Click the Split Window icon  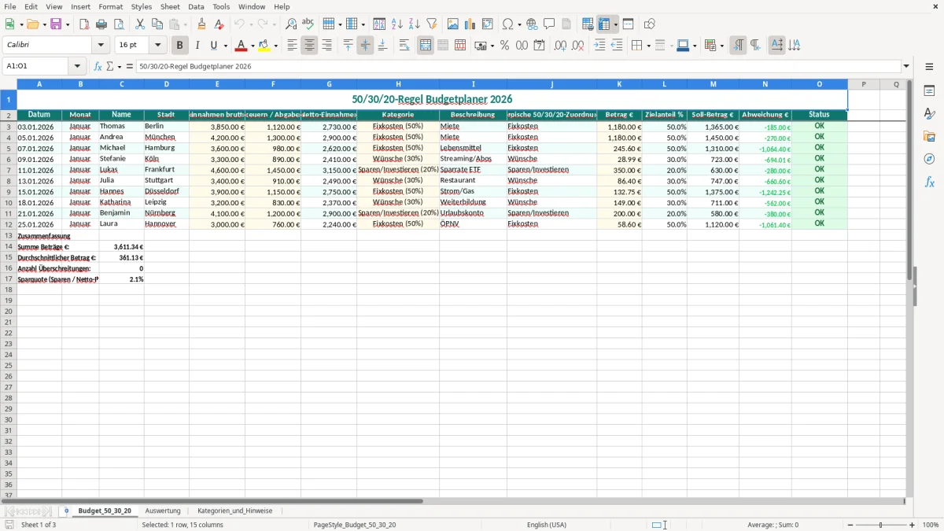628,24
